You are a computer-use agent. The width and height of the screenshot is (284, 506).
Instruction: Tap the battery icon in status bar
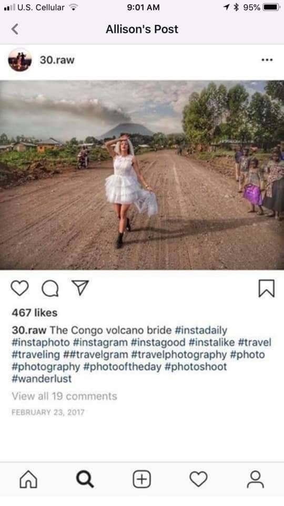click(x=271, y=7)
